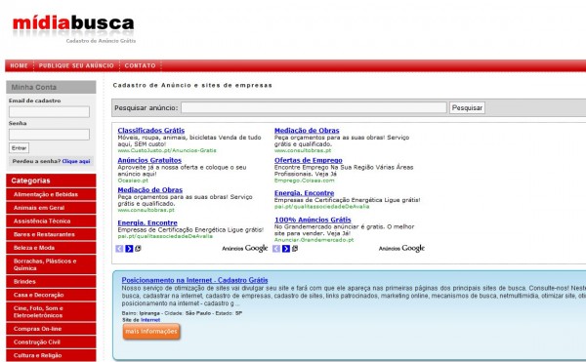Focus the Email de cadastro field
Screen dimensions: 586x362
(x=50, y=112)
